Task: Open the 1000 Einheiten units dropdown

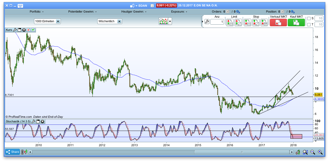Action: pyautogui.click(x=47, y=21)
